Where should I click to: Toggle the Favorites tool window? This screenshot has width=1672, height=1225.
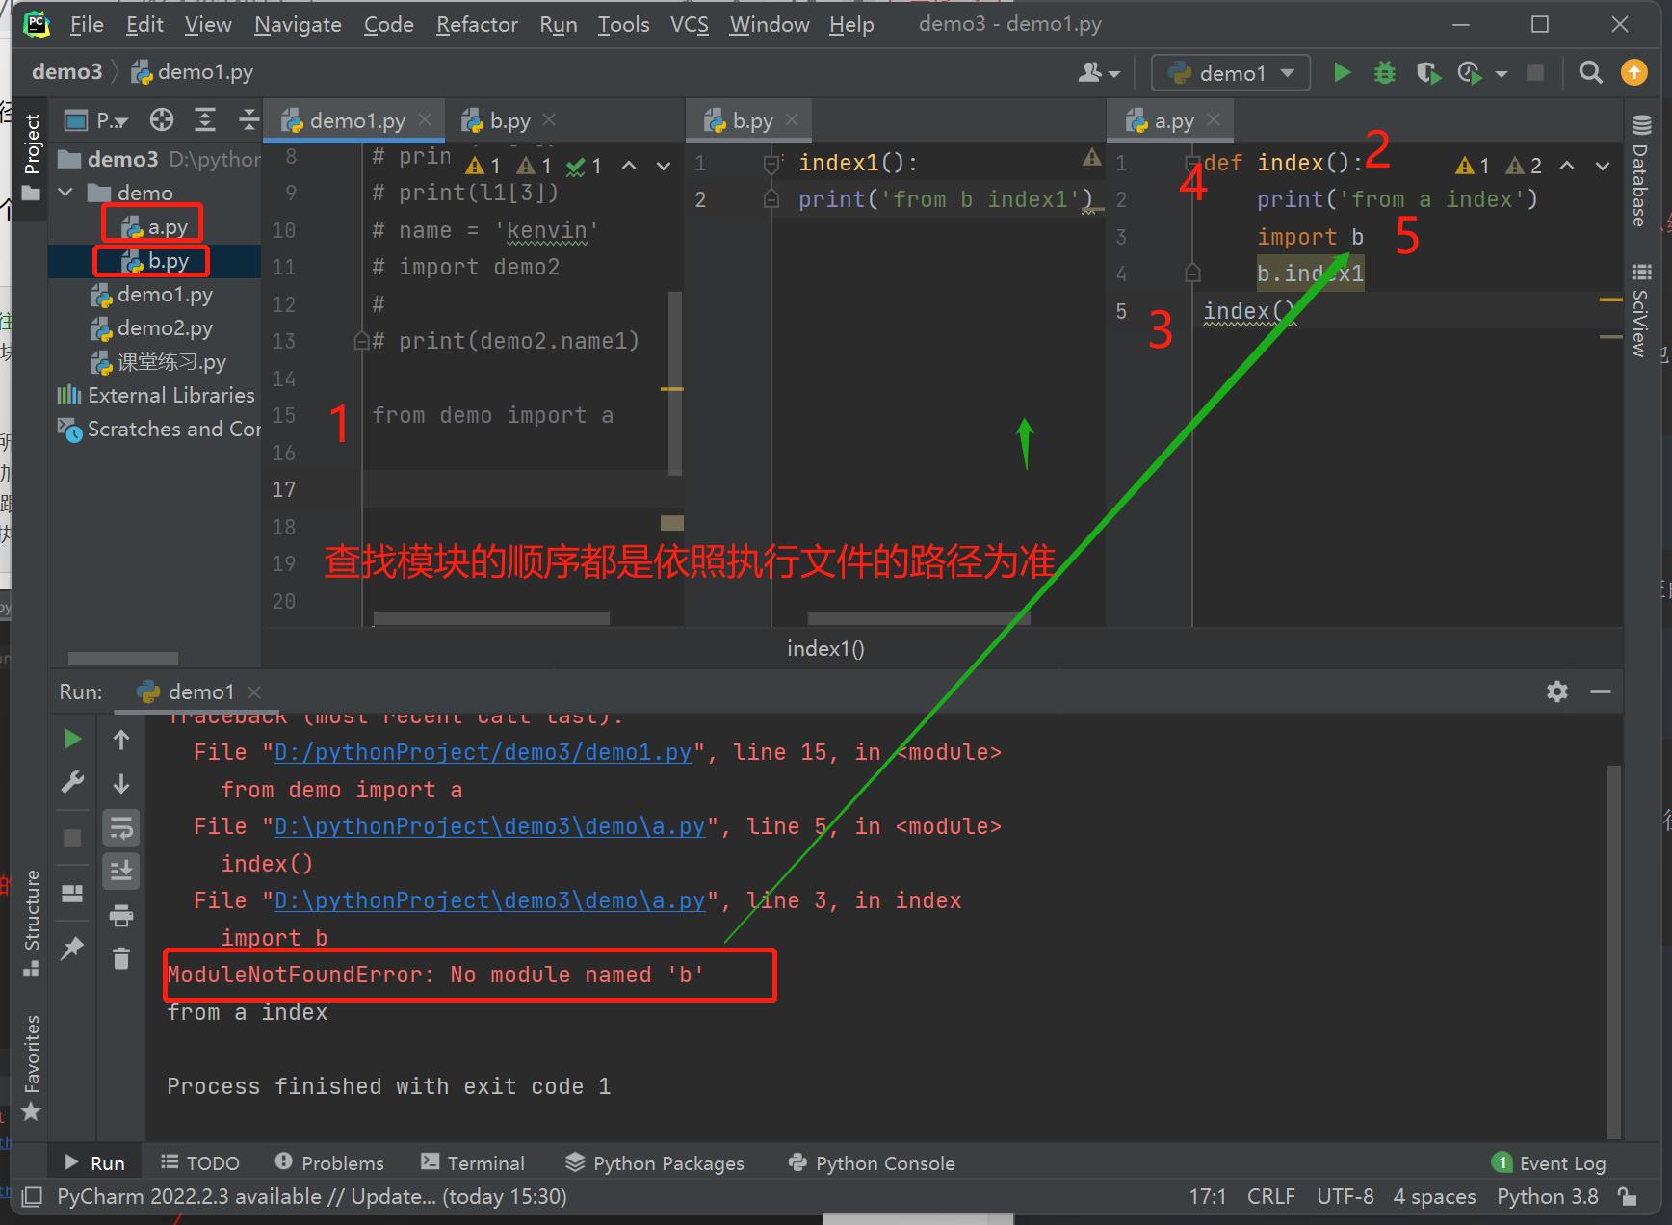(x=32, y=1067)
